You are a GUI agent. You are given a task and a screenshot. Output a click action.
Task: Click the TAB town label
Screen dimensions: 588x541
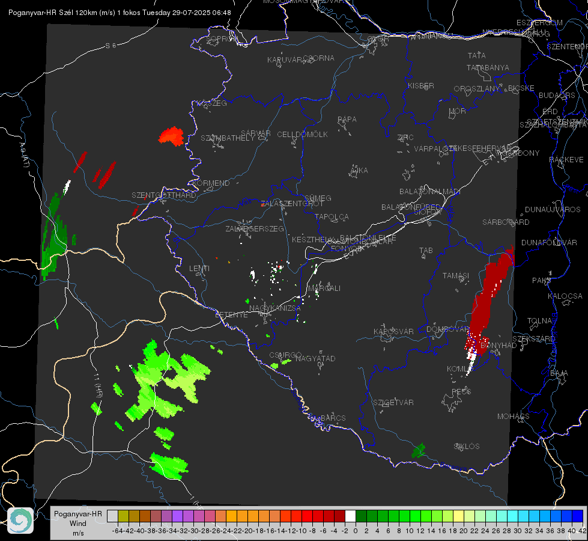pos(426,251)
